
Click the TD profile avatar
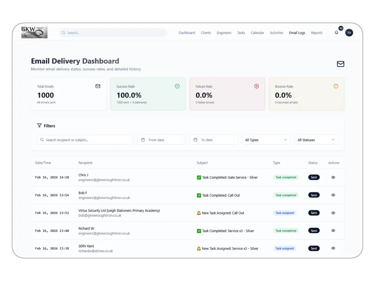[348, 33]
